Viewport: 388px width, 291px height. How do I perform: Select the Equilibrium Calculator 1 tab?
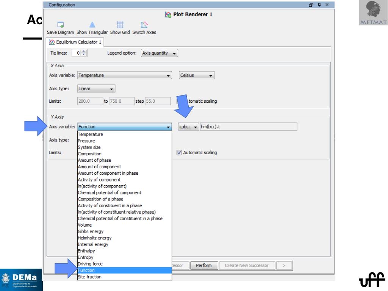(75, 42)
